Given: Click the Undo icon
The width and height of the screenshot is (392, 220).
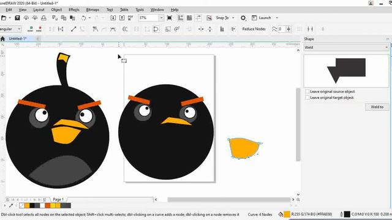Looking at the screenshot, I should [x=83, y=18].
